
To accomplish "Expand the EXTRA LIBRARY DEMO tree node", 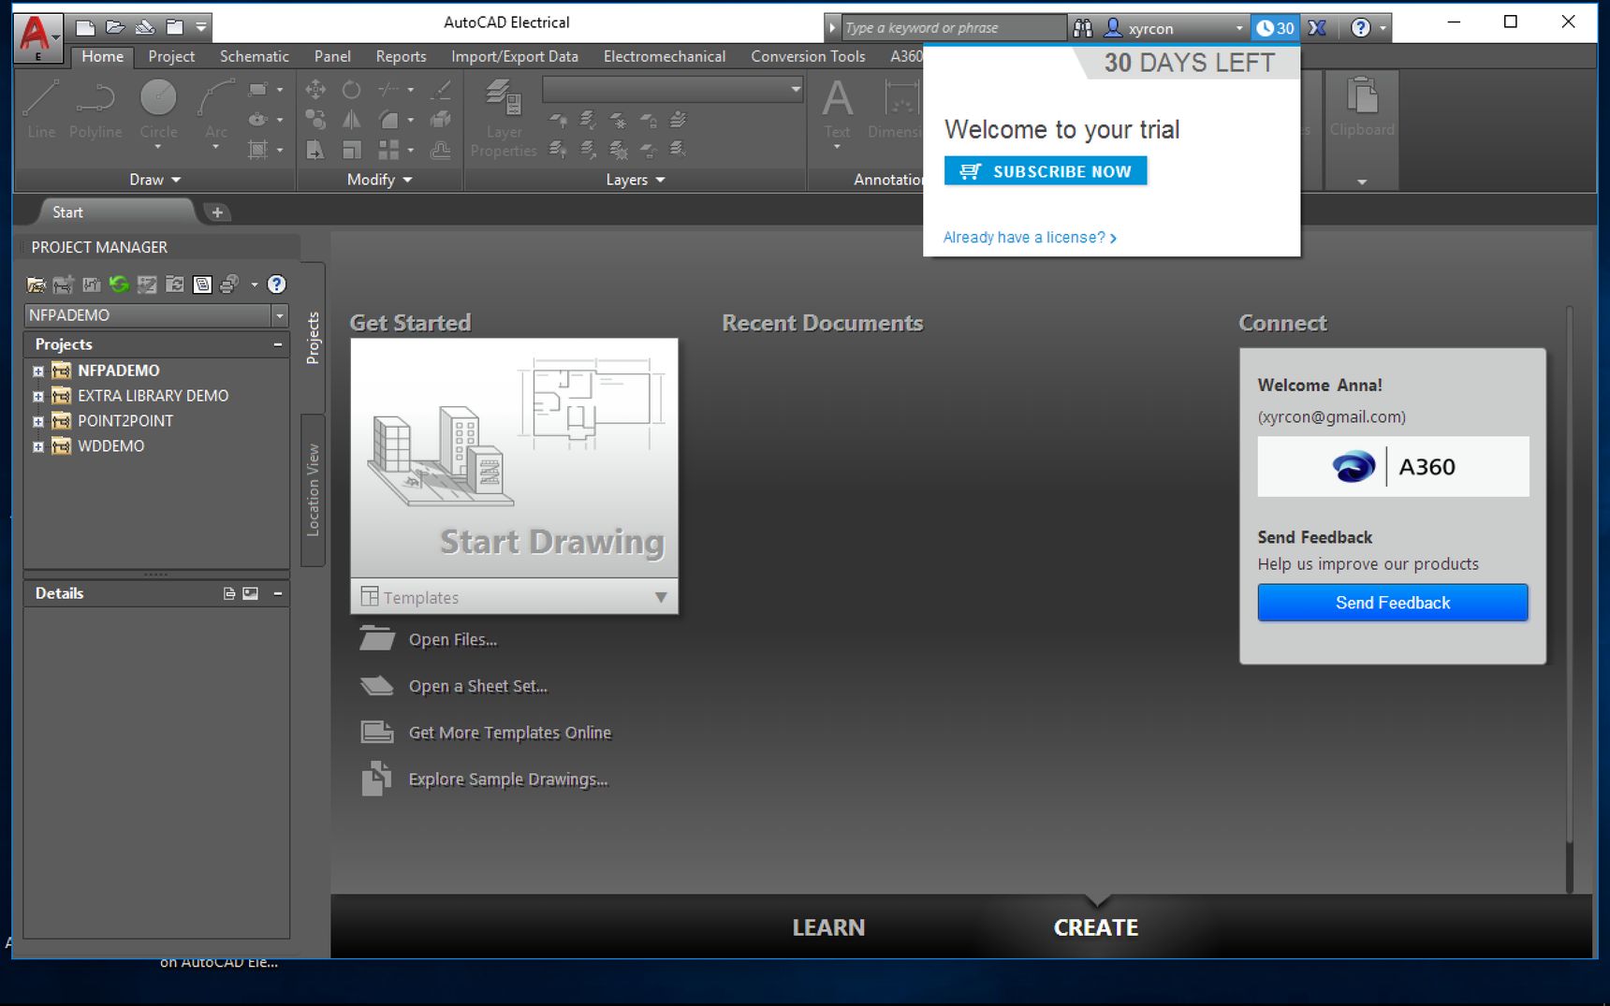I will pos(38,397).
